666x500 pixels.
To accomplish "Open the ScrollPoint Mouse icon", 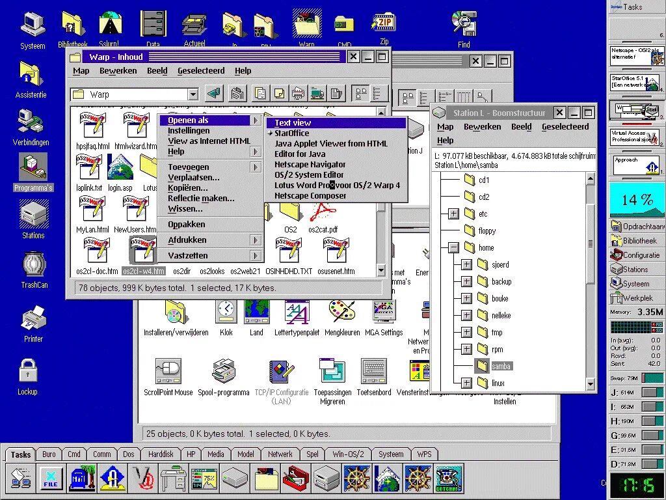I will click(168, 372).
